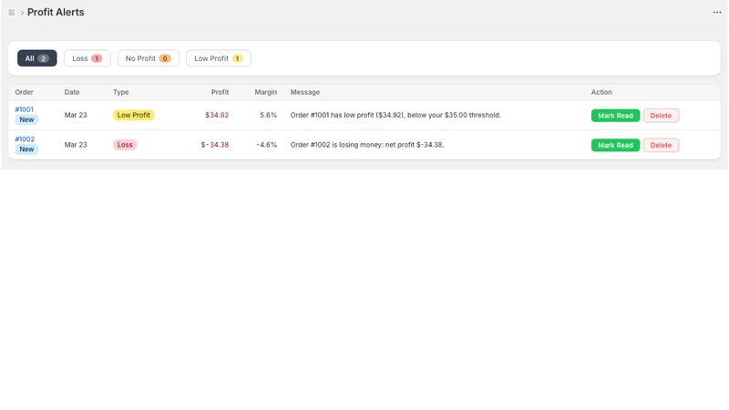Screen dimensions: 729x410
Task: Click the Profit column header
Action: pyautogui.click(x=220, y=92)
